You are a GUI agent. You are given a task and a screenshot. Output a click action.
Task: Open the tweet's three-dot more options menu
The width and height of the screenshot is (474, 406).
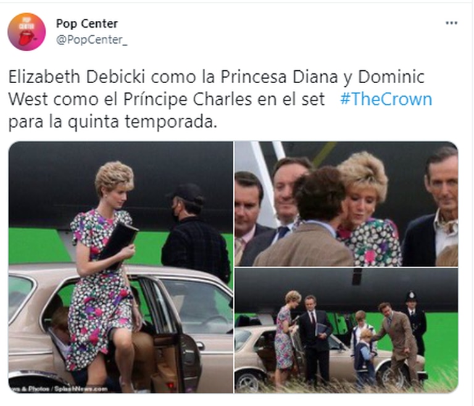(451, 23)
